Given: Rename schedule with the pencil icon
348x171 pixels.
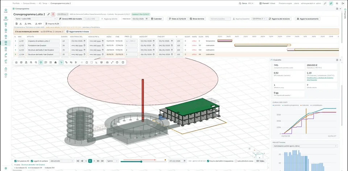Looking at the screenshot, I should point(49,14).
